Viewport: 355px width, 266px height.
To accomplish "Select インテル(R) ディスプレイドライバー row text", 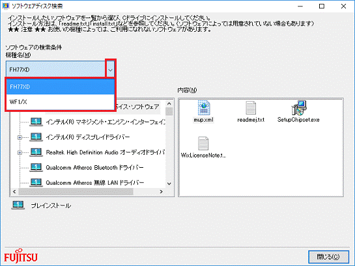I will 88,137.
